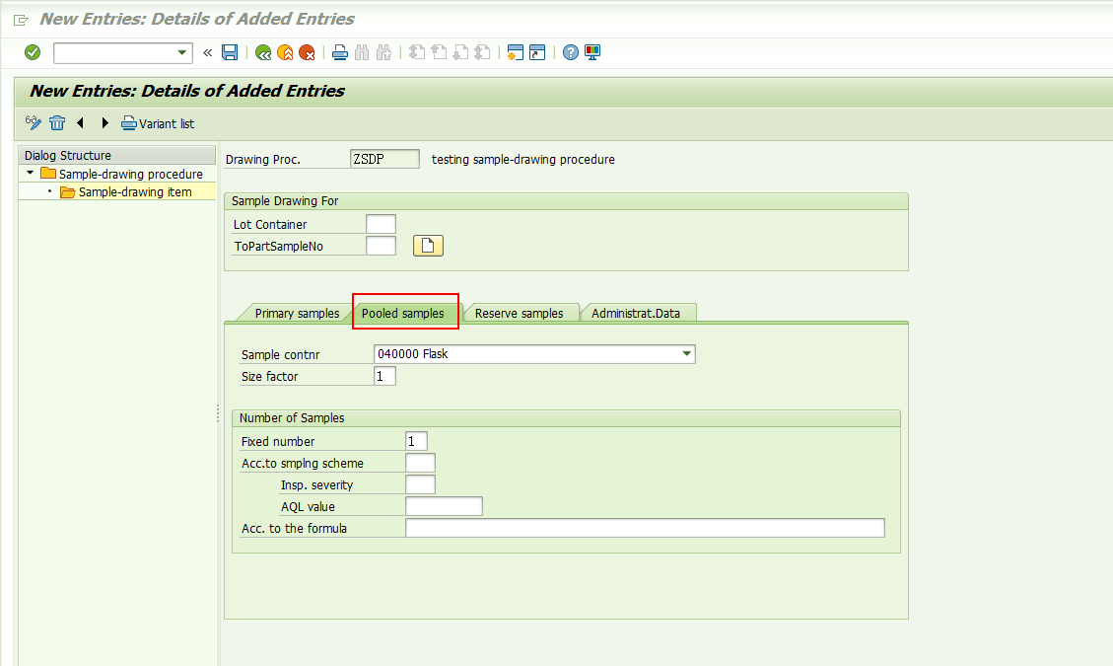Click the Acc.to smplng scheme field
The width and height of the screenshot is (1113, 666).
click(420, 463)
